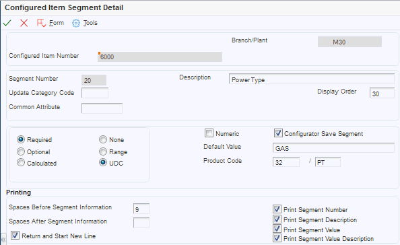Viewport: 400px width, 245px height.
Task: Click the Branch/Plant field showing M30
Action: tap(349, 42)
